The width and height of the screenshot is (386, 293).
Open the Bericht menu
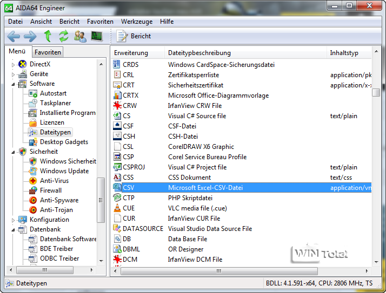pos(69,22)
